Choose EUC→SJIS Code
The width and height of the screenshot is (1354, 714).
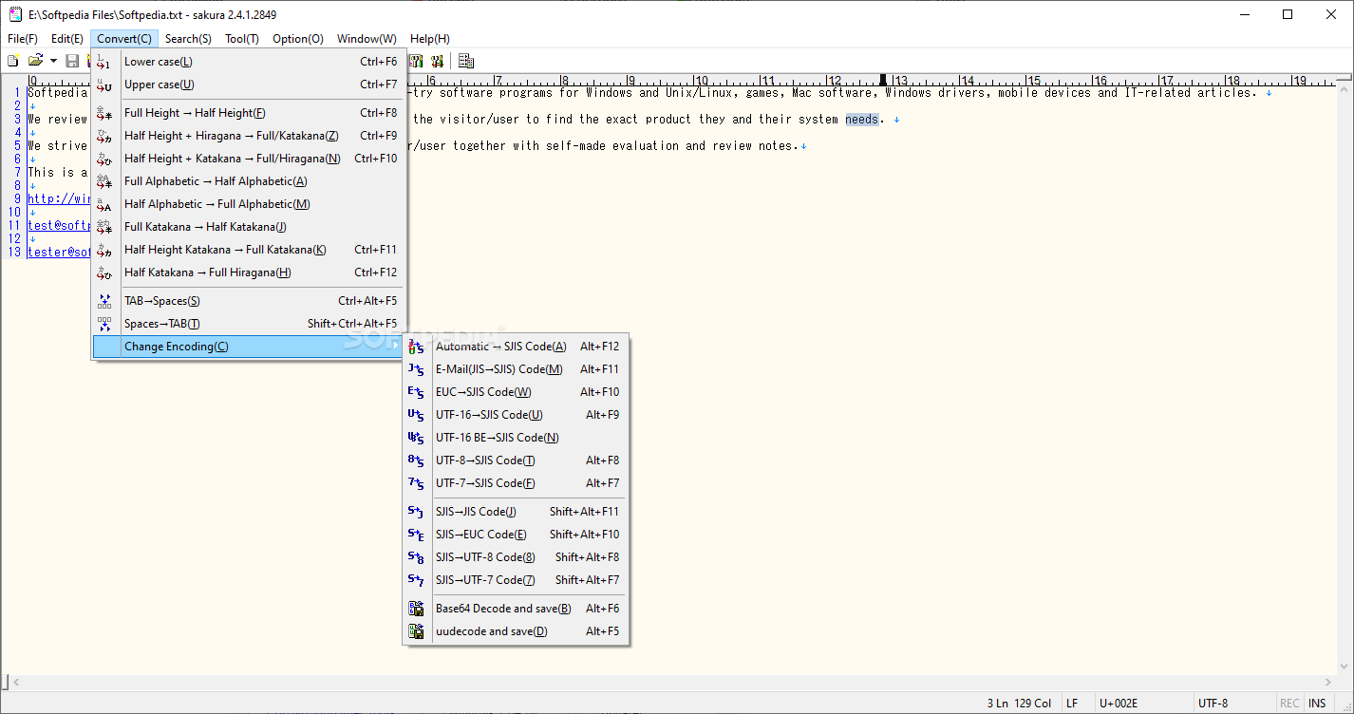click(516, 392)
